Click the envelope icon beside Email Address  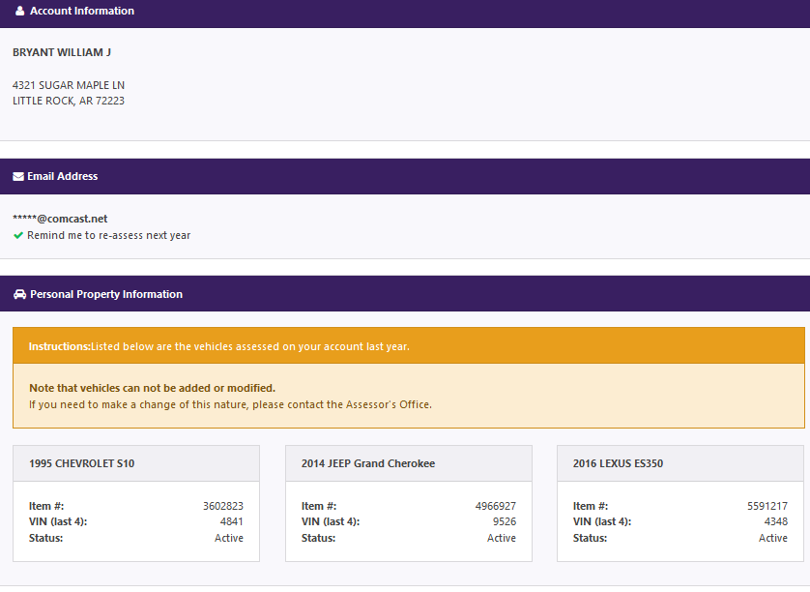pyautogui.click(x=18, y=177)
